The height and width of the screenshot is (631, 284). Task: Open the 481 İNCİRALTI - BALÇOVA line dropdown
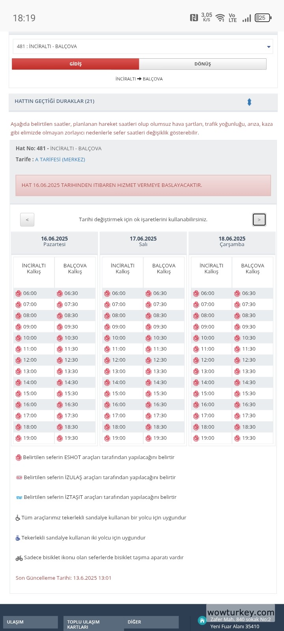point(143,47)
